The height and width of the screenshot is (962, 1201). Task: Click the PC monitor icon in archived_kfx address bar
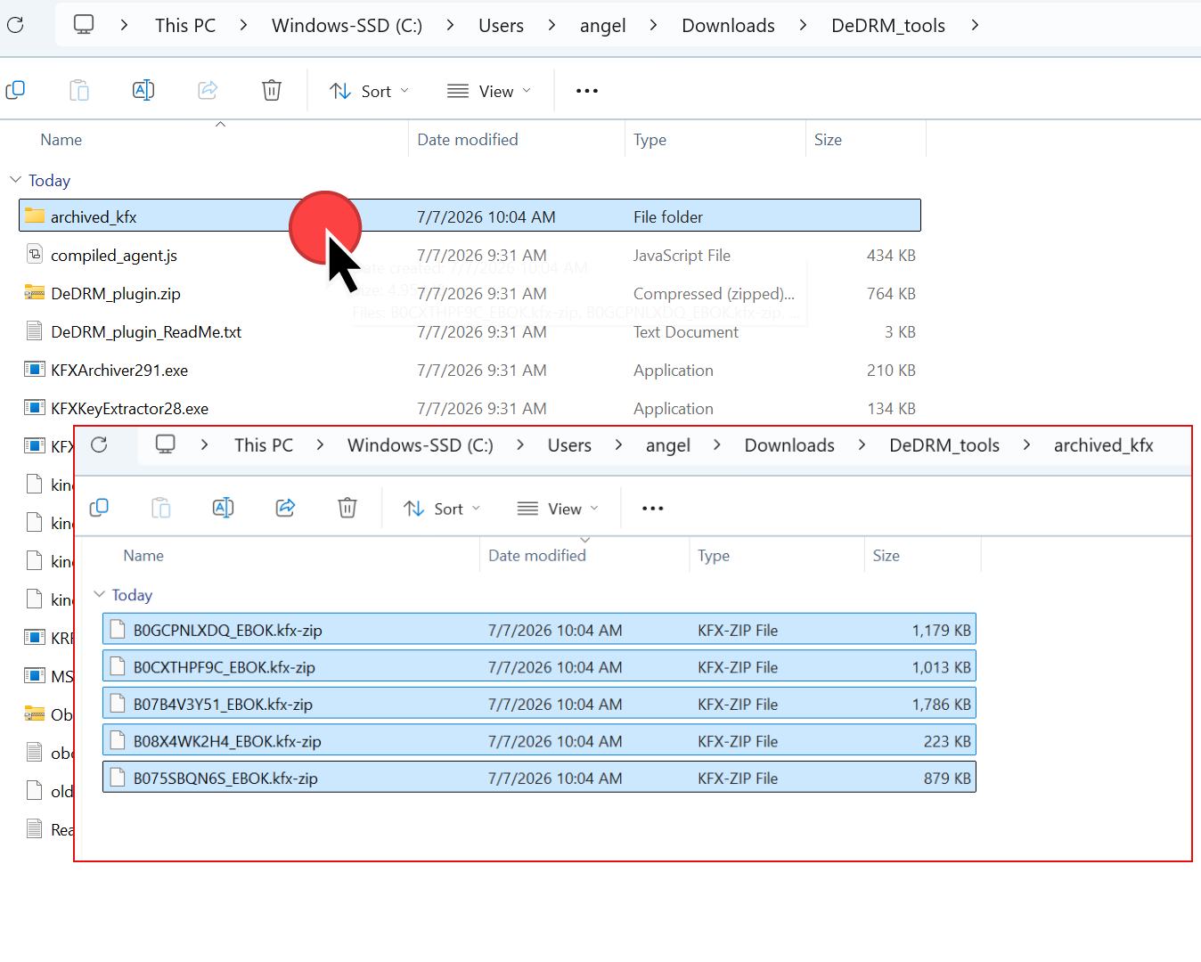coord(166,444)
